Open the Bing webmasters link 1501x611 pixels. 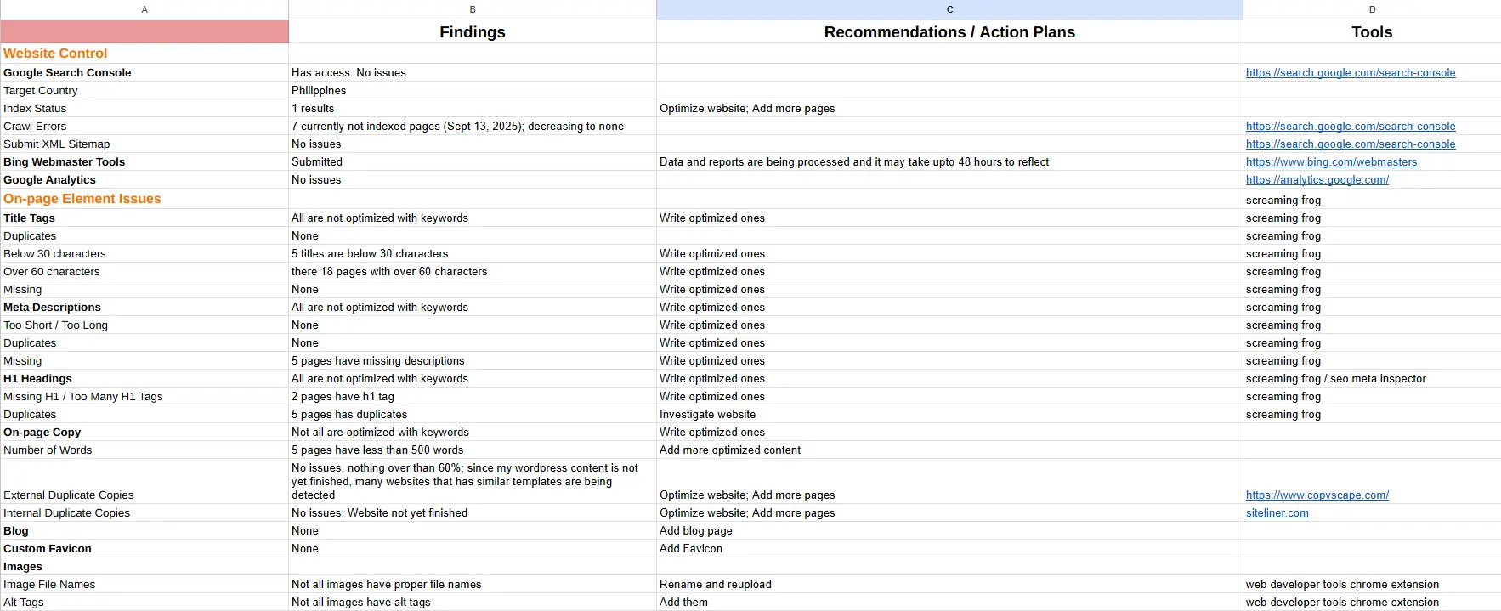click(x=1331, y=162)
